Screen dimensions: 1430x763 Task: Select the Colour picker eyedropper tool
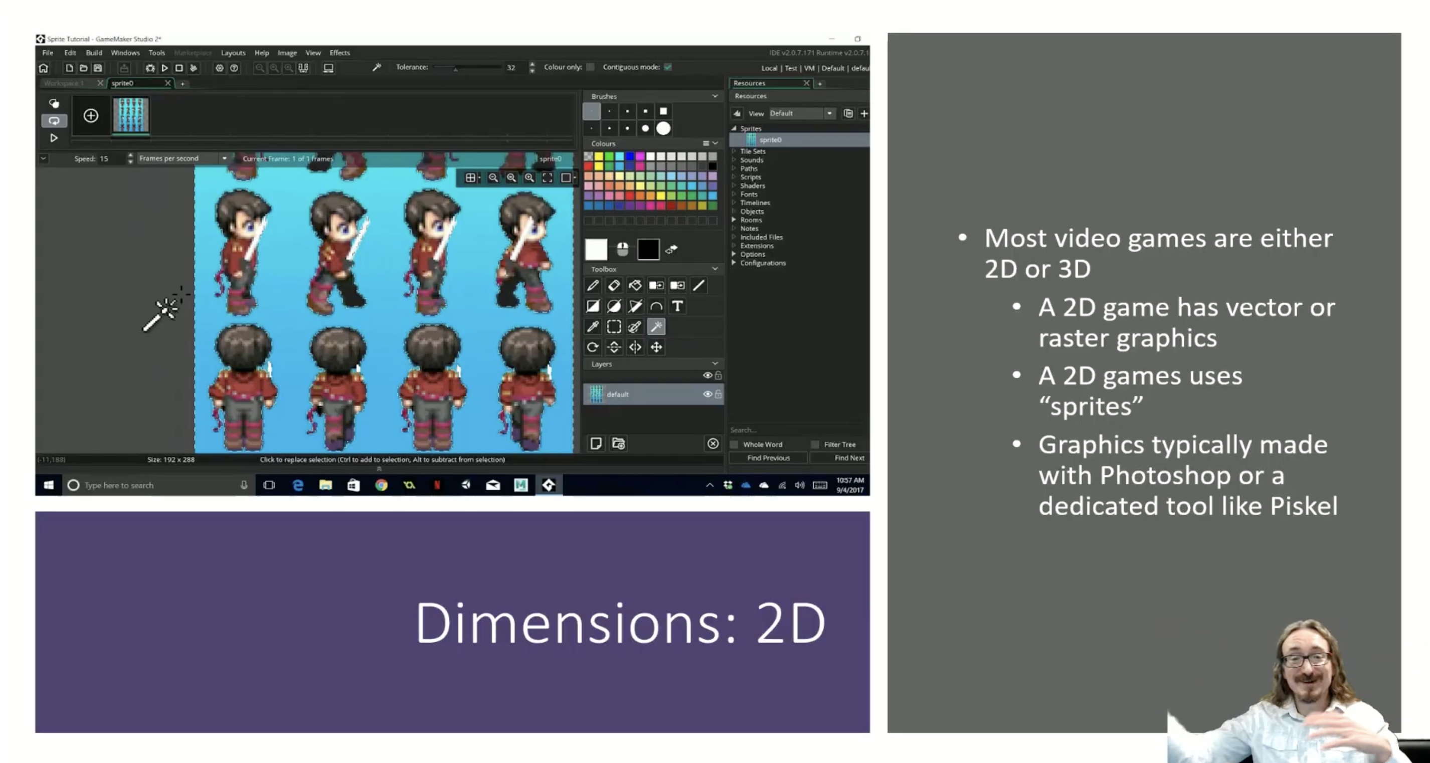[x=593, y=327]
